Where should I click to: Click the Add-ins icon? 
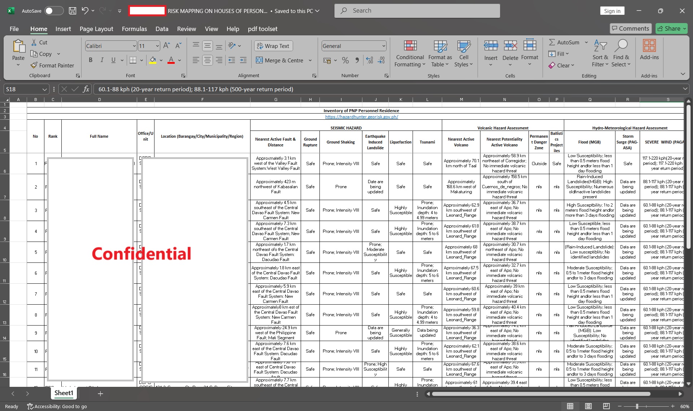tap(649, 46)
